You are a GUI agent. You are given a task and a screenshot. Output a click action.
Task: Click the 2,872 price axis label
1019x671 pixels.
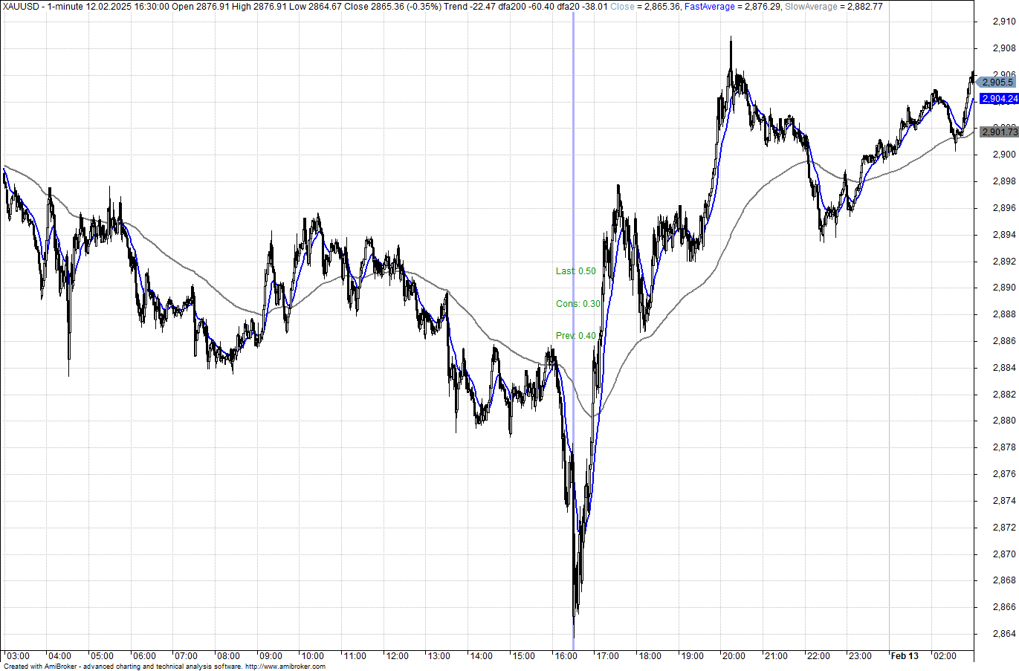pos(1003,528)
